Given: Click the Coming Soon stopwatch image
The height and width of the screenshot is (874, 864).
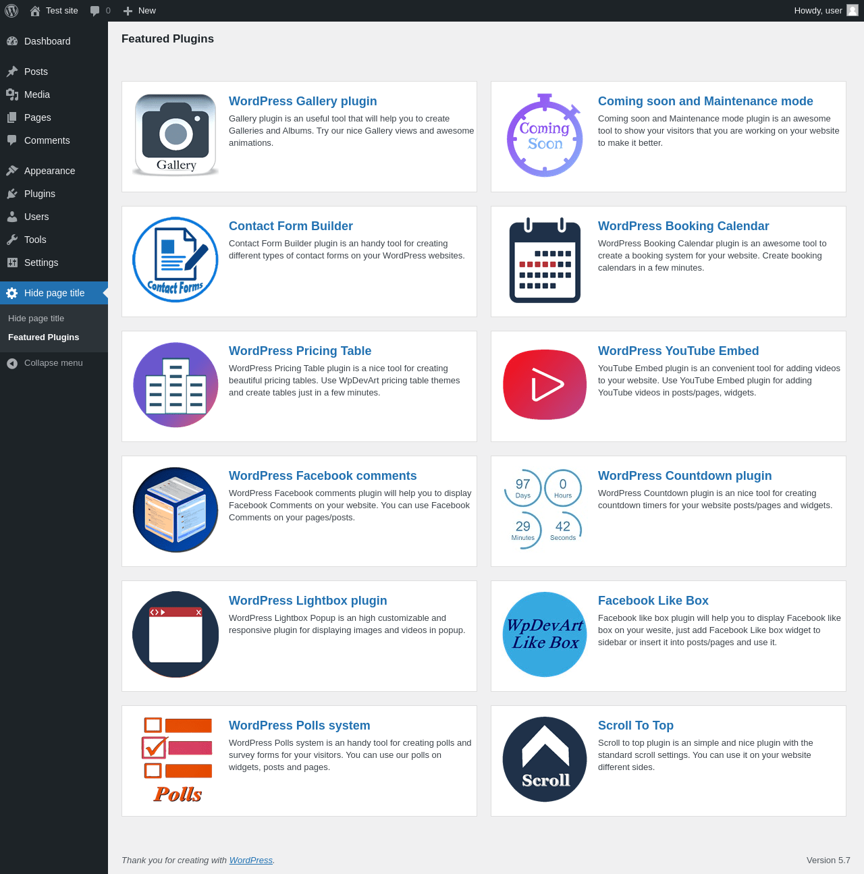Looking at the screenshot, I should click(545, 135).
